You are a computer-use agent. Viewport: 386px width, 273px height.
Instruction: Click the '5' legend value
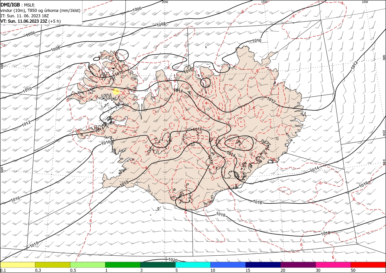tap(176, 270)
